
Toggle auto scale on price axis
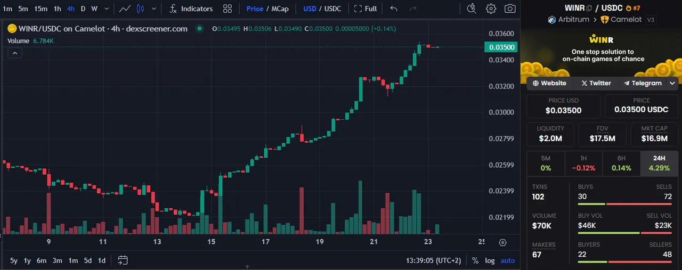pyautogui.click(x=508, y=260)
